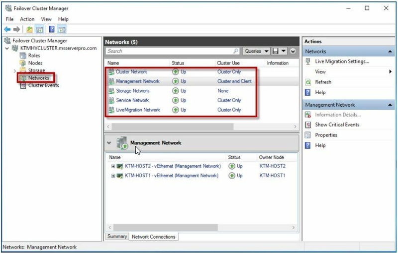
Task: Collapse the Management Network details section
Action: point(109,143)
